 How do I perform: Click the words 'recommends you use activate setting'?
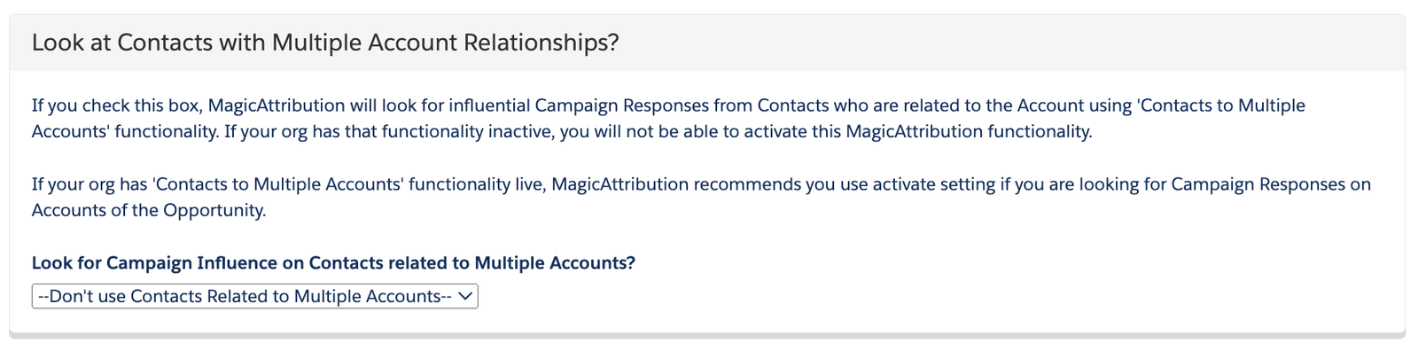tap(832, 184)
